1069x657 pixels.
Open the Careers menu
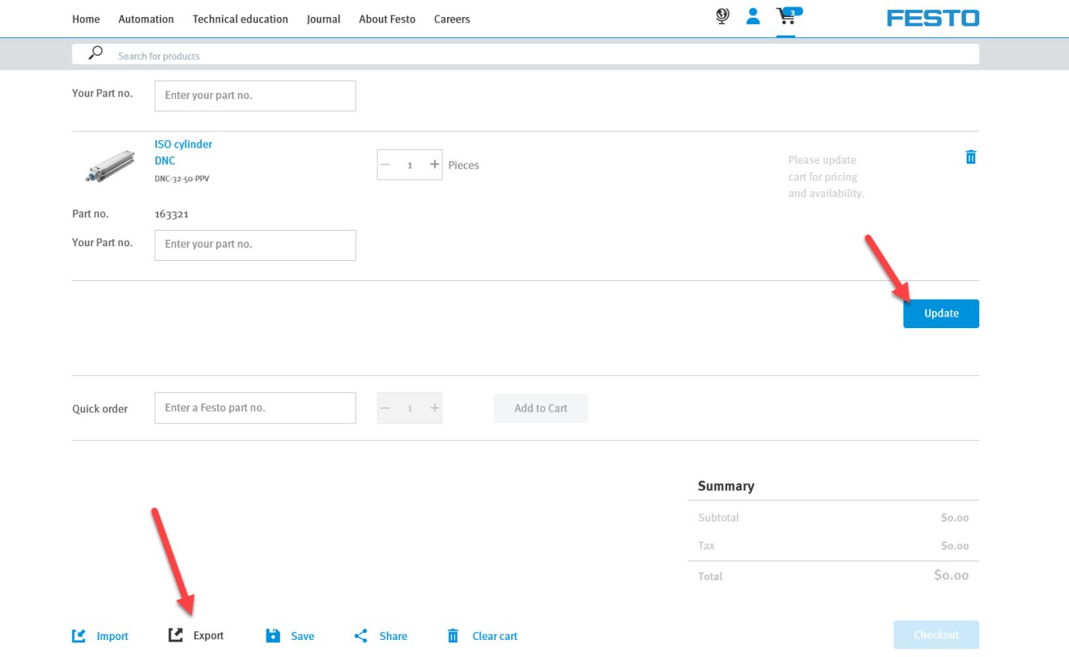pyautogui.click(x=452, y=19)
